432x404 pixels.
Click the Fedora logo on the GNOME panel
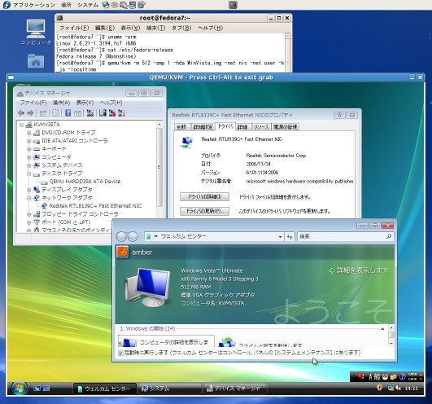point(7,5)
